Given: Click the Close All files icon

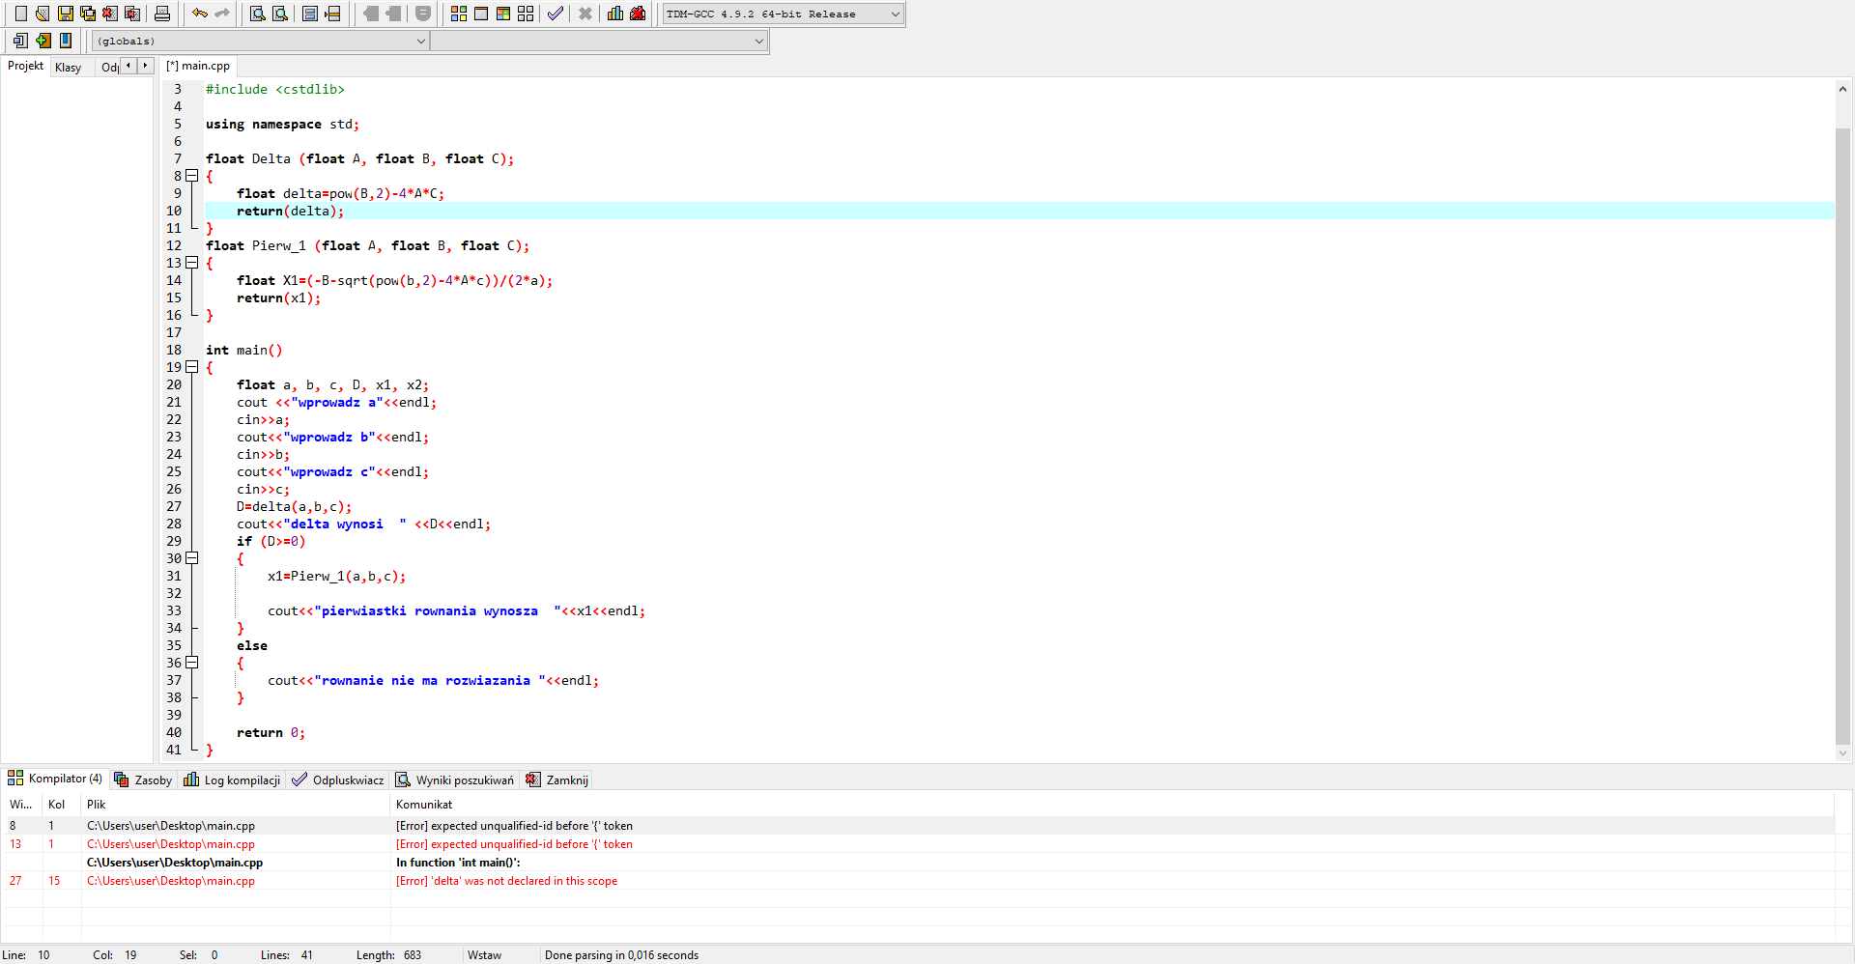Looking at the screenshot, I should pyautogui.click(x=132, y=14).
